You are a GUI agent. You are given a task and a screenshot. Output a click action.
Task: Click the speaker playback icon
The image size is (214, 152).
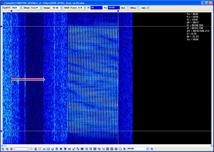coord(35,149)
